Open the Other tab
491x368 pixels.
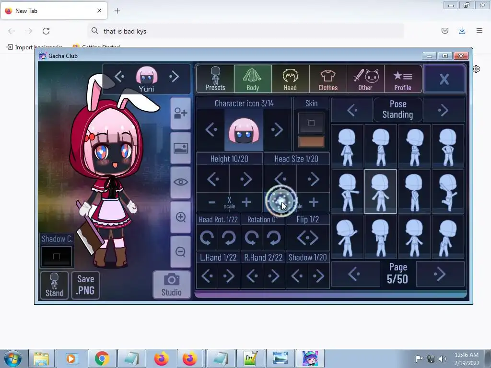click(x=365, y=79)
